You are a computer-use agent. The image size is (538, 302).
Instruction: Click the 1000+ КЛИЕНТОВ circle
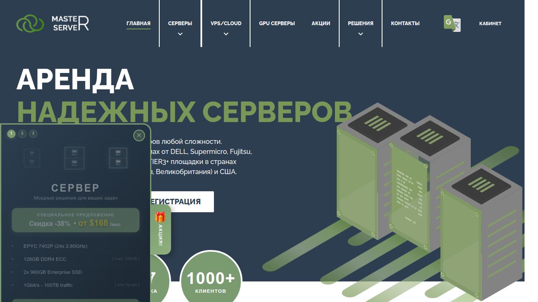[x=211, y=281]
